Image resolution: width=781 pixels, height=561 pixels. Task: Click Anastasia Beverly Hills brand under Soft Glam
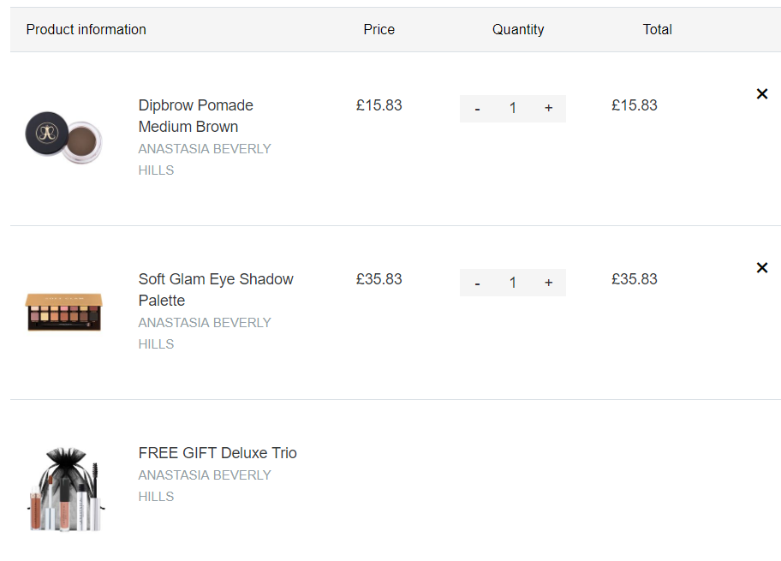coord(205,333)
